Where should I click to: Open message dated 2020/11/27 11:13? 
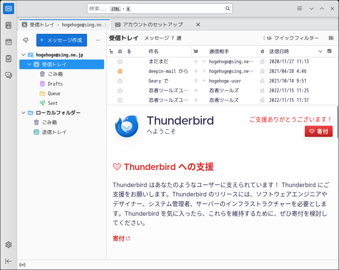tap(223, 61)
